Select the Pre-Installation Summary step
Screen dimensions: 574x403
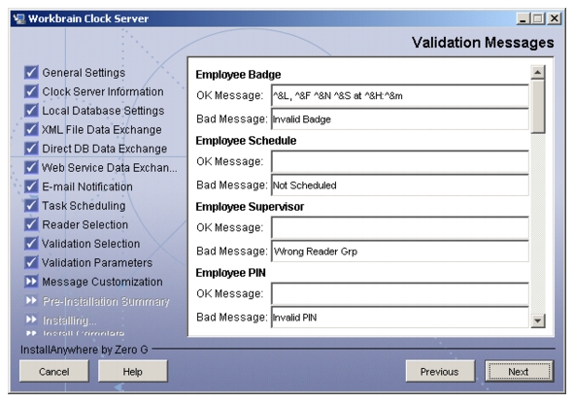pos(106,301)
